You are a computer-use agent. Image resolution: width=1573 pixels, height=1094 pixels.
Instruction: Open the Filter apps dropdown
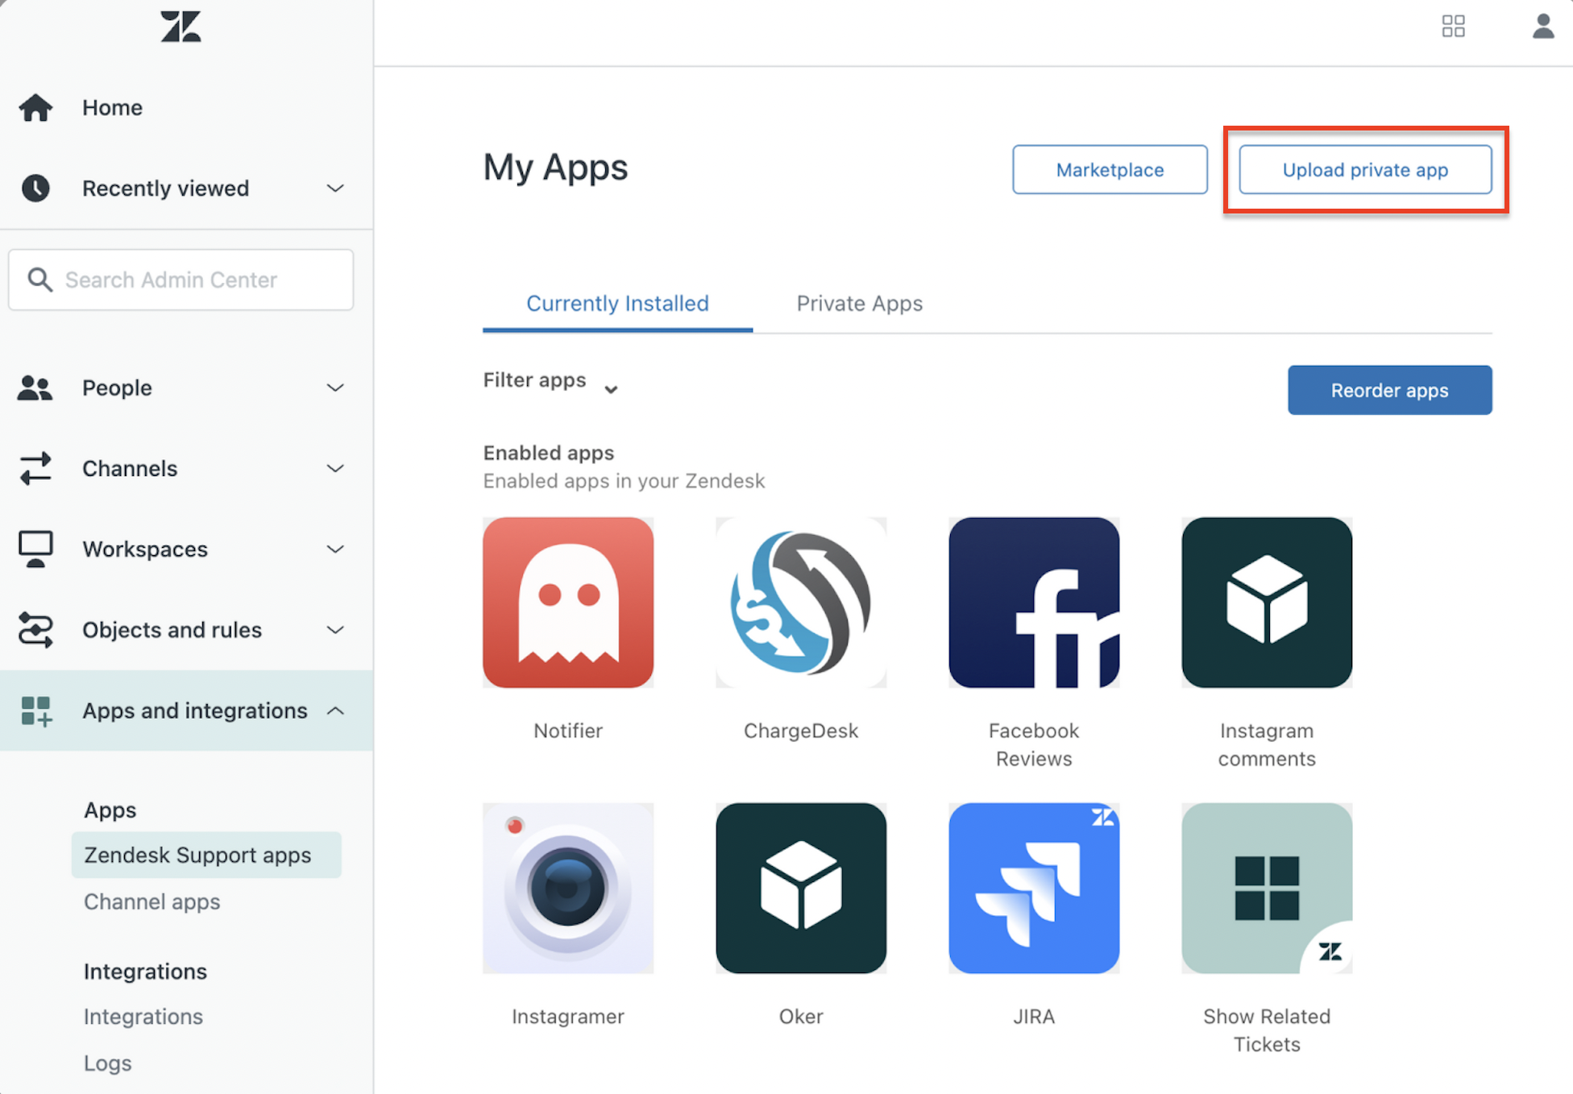click(x=551, y=381)
